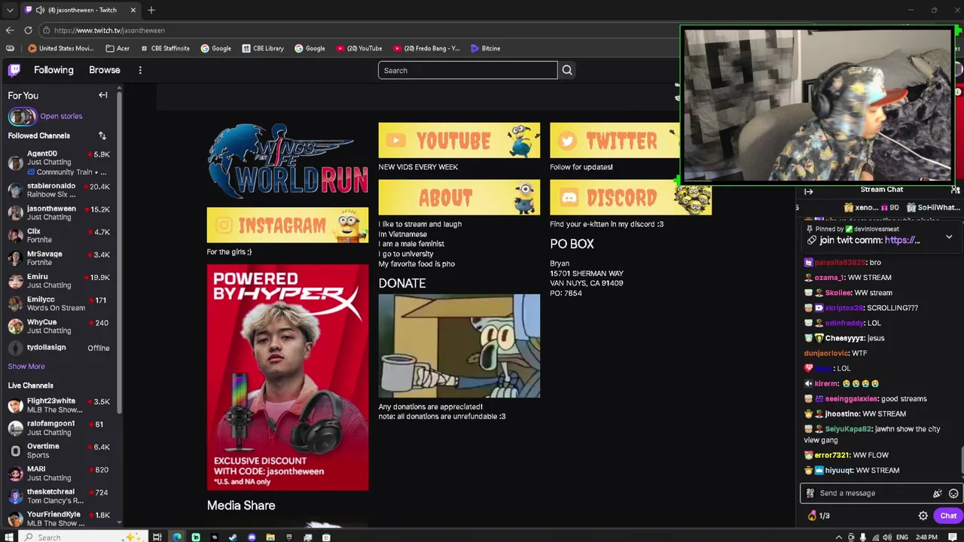Click the Chat send button
The height and width of the screenshot is (542, 964).
click(948, 516)
